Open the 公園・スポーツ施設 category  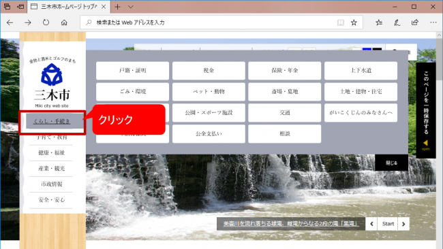(209, 113)
